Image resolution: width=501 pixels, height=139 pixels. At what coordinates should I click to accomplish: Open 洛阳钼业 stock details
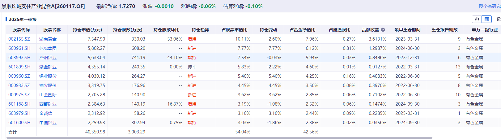(48, 58)
